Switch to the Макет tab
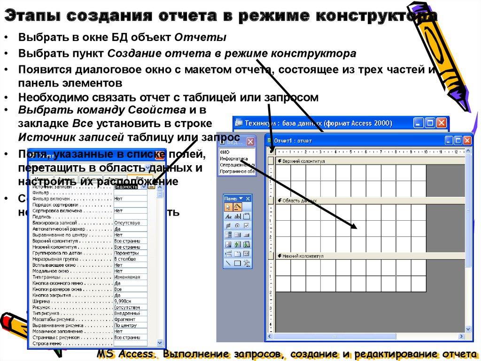Viewport: 481px width, 361px height. (41, 178)
